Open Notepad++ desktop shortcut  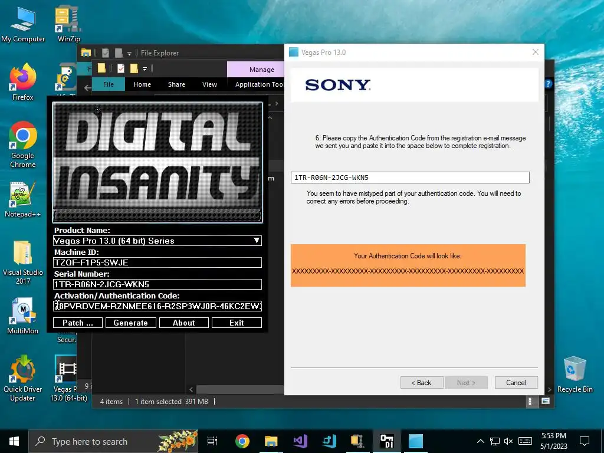[22, 199]
